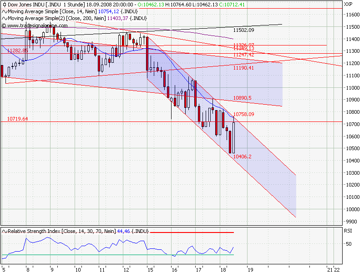This screenshot has width=364, height=273.
Task: Click the RSI label on the right axis
Action: click(348, 231)
